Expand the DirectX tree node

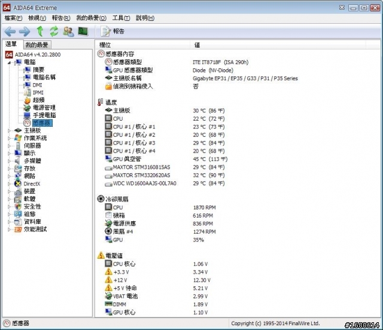(9, 184)
